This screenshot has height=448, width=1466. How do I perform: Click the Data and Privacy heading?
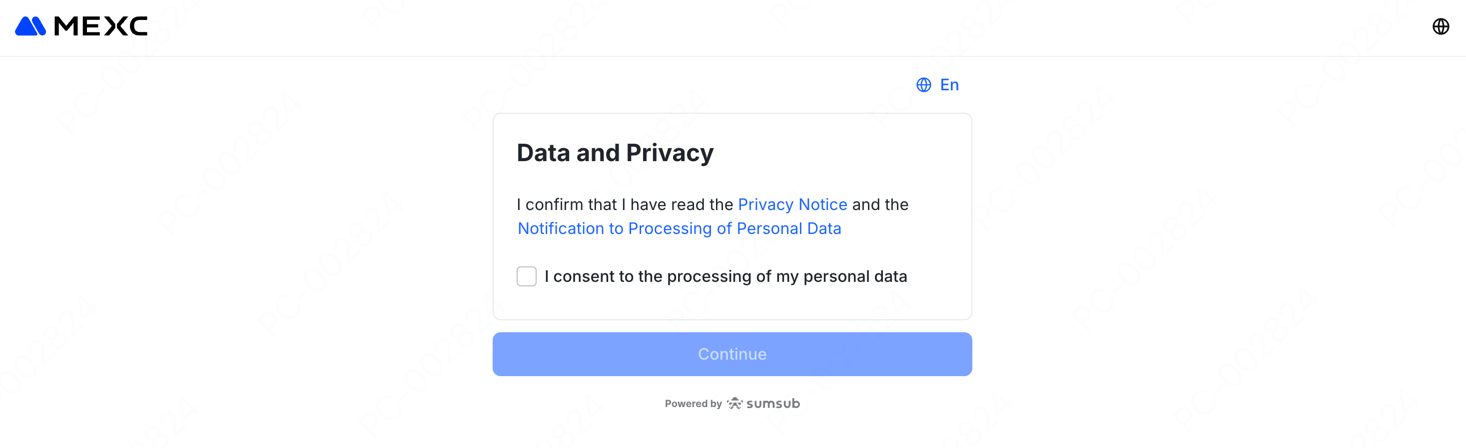click(615, 152)
